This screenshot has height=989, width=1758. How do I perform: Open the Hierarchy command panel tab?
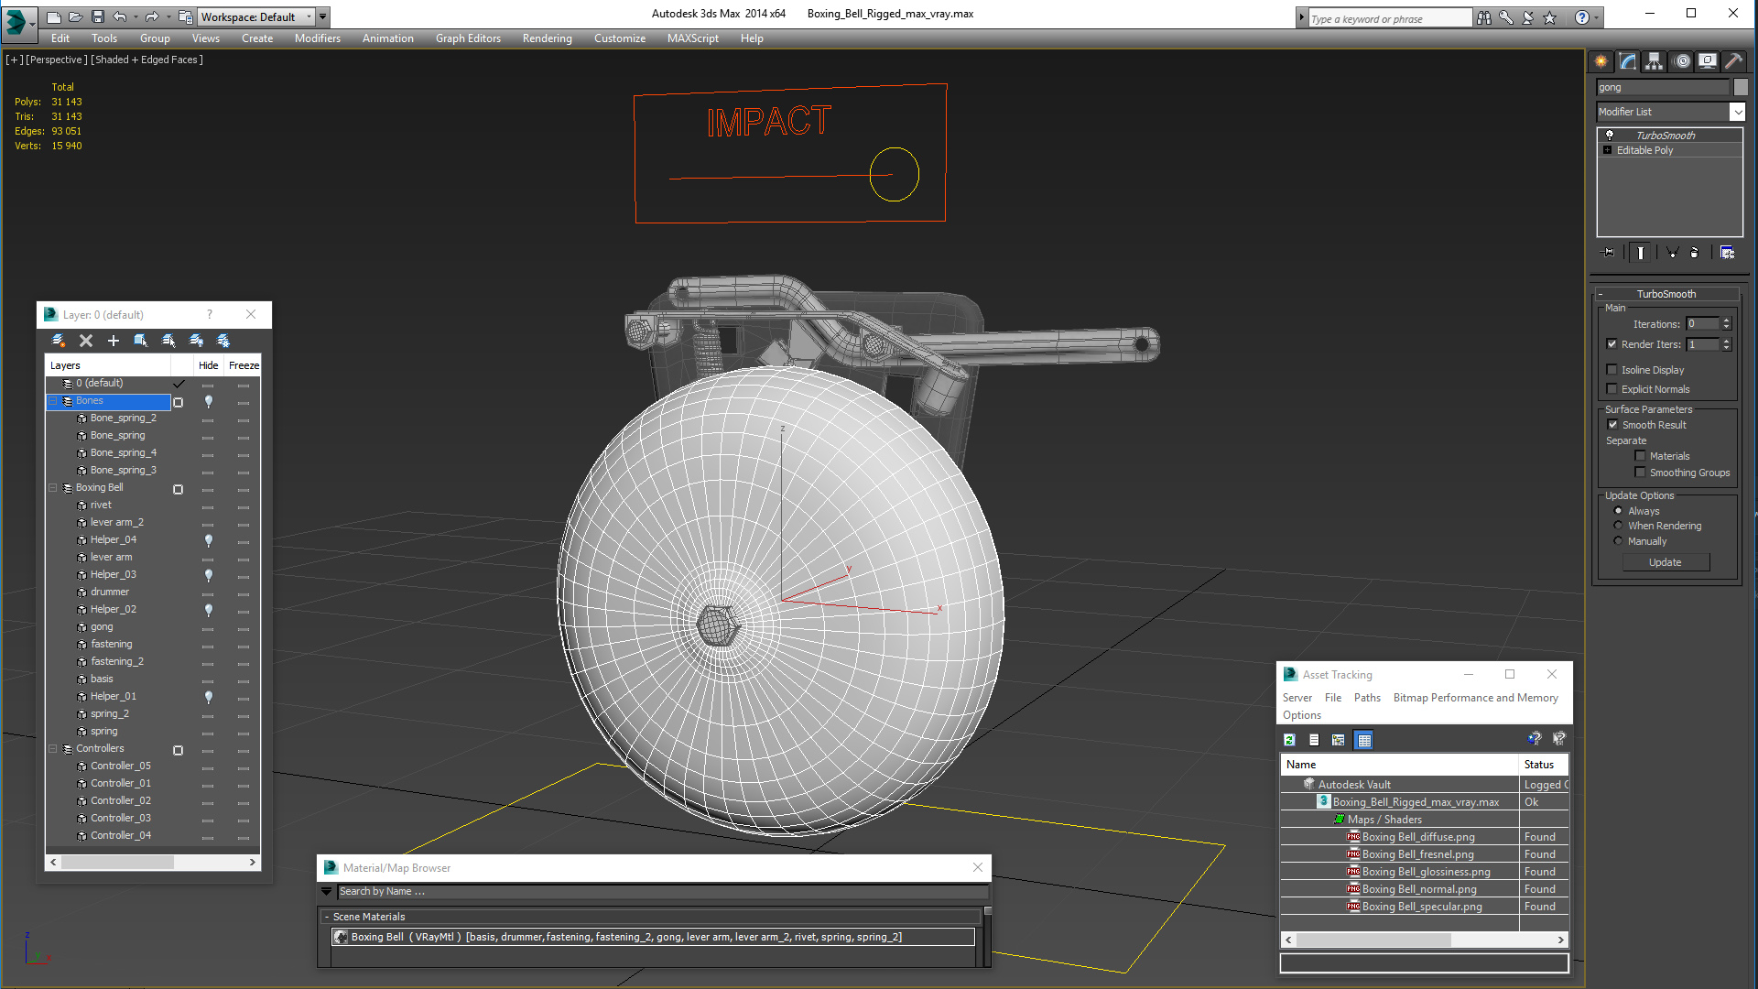1654,61
